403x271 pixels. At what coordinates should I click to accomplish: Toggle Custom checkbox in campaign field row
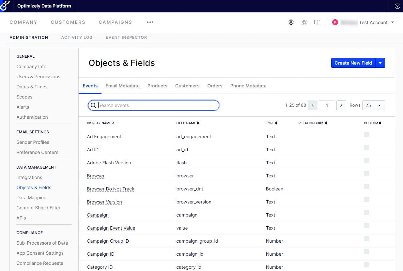(x=366, y=213)
